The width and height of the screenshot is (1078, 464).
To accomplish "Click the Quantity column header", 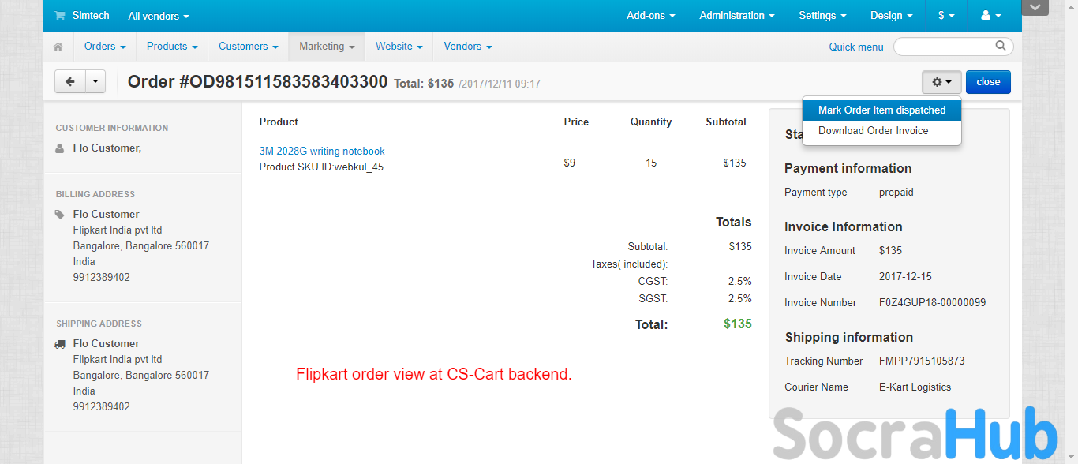I will pos(651,122).
